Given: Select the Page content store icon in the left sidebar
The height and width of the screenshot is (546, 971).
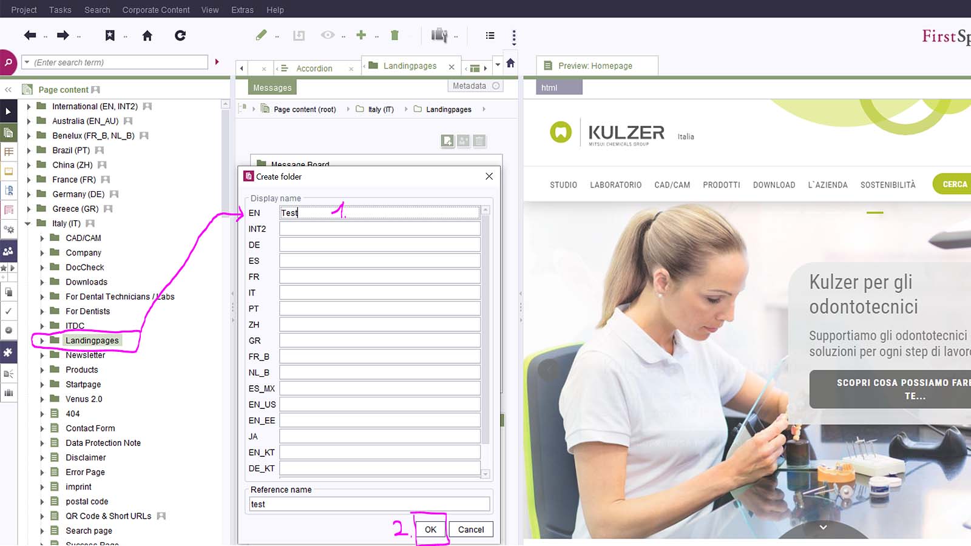Looking at the screenshot, I should point(8,132).
